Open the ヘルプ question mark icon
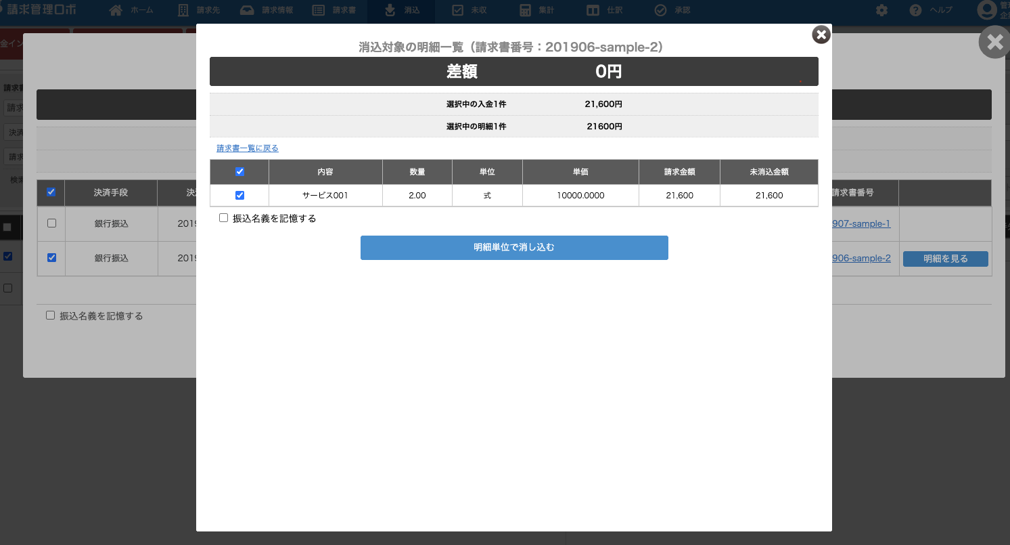1010x545 pixels. [x=916, y=10]
